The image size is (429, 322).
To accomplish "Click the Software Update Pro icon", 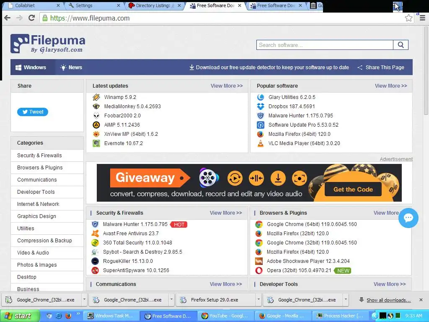I will point(261,125).
